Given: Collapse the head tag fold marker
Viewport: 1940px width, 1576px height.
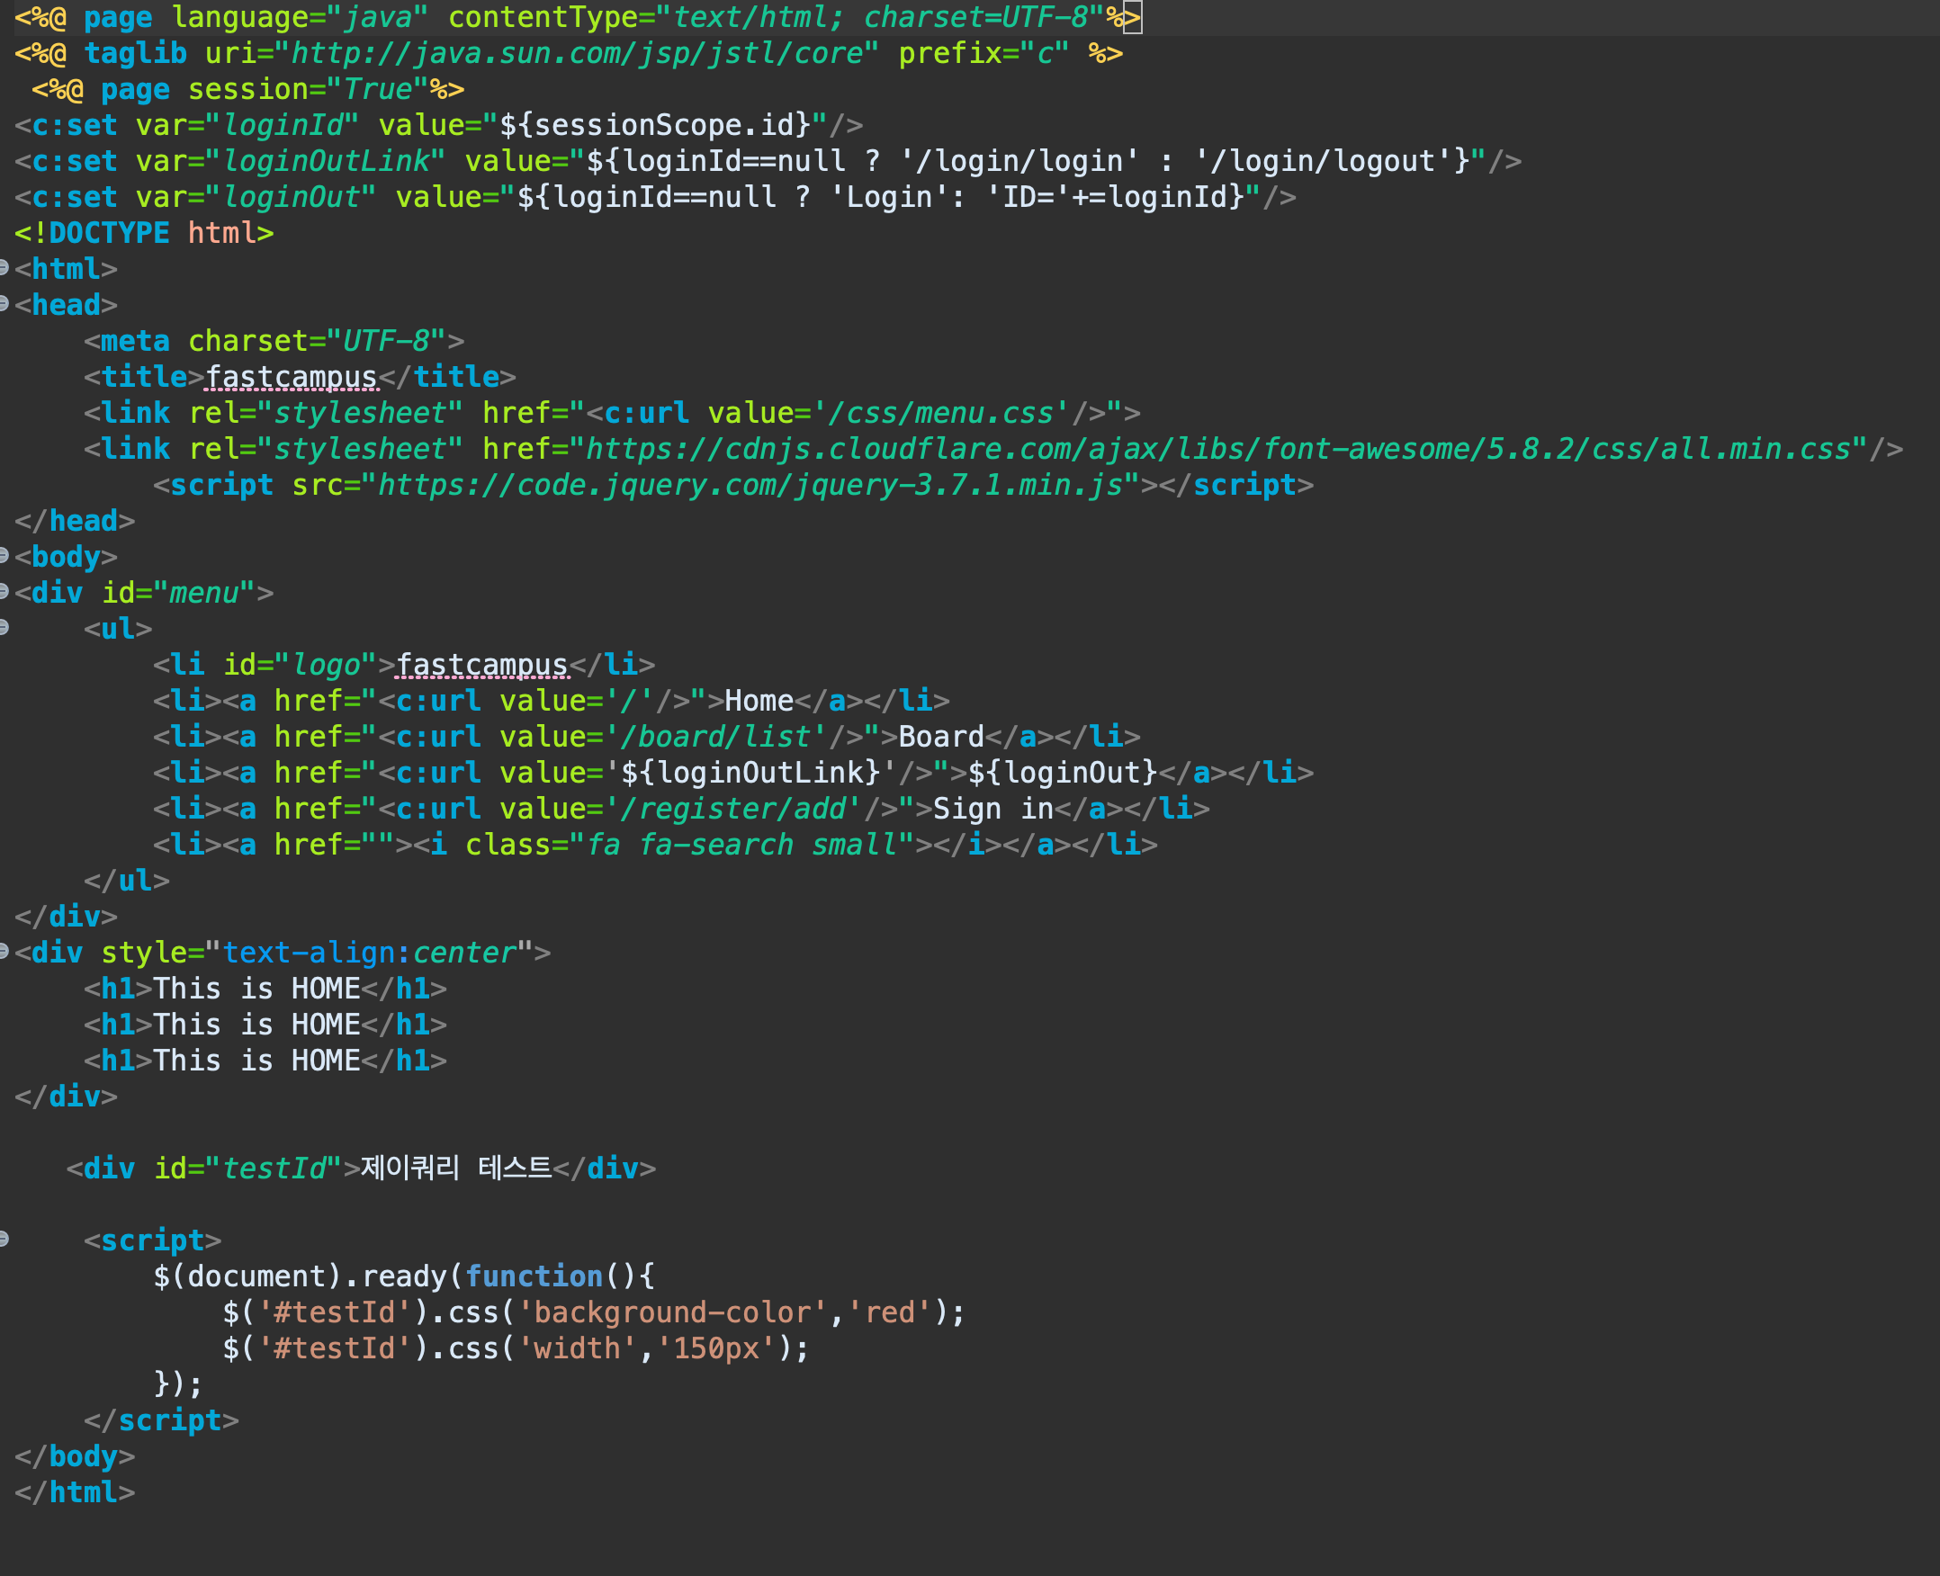Looking at the screenshot, I should 4,303.
